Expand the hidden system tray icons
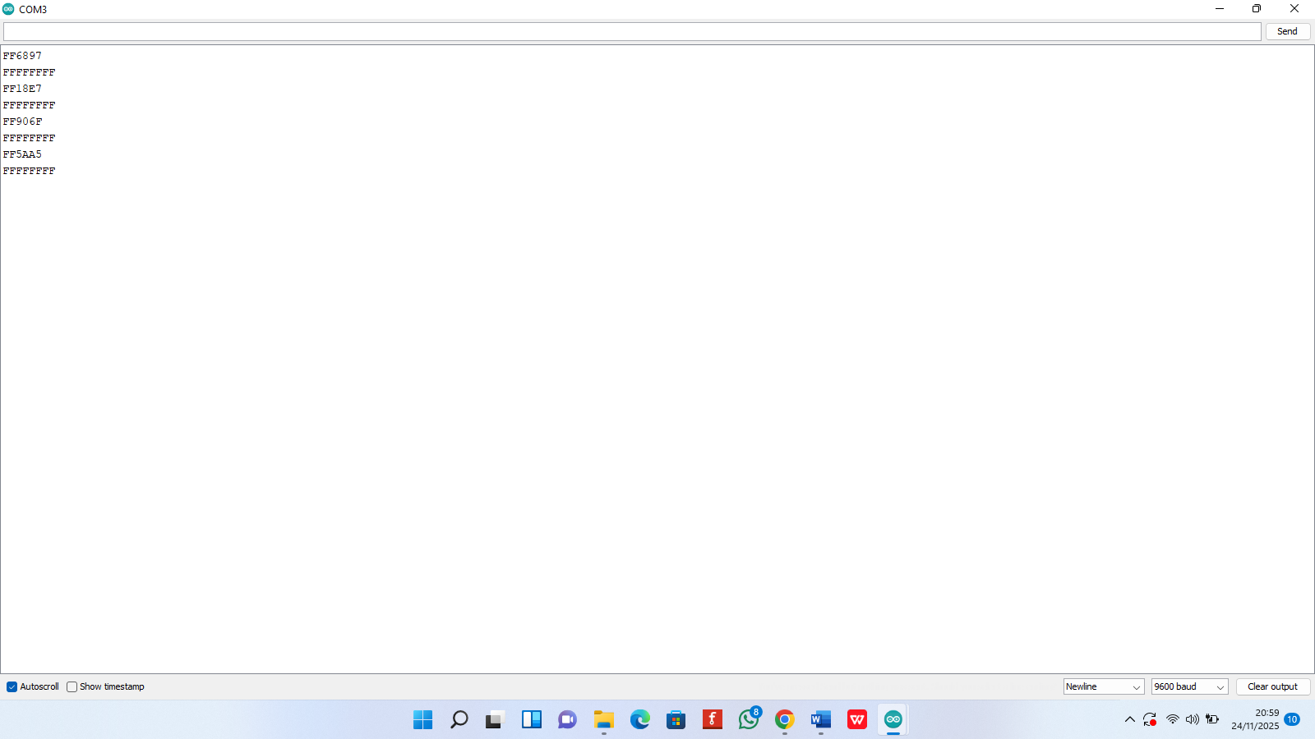Screen dimensions: 1315x739 (1130, 720)
